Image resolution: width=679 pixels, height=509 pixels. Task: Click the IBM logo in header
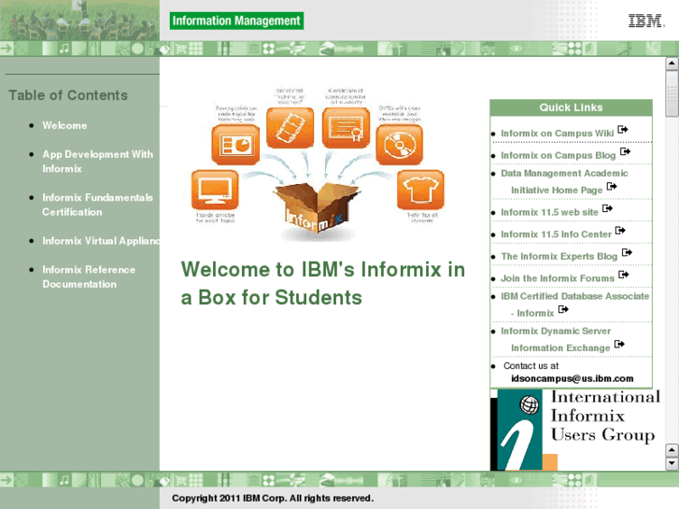(x=647, y=21)
